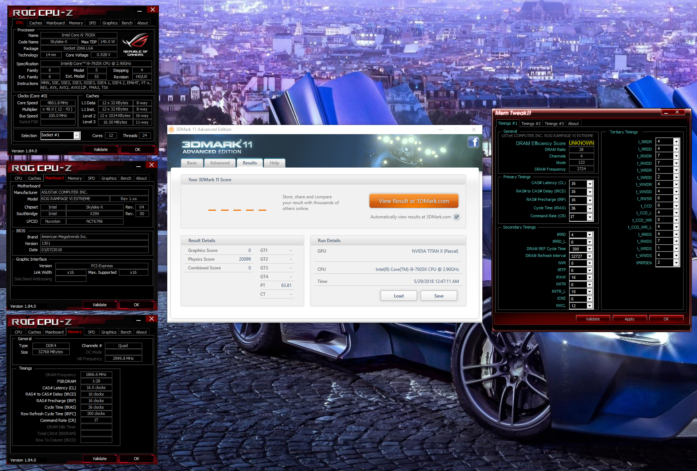Image resolution: width=697 pixels, height=471 pixels.
Task: Select Results tab in 3DMark 11
Action: coord(250,163)
